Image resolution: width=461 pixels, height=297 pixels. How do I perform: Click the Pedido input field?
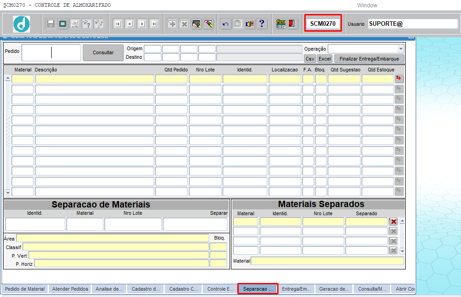tap(51, 52)
